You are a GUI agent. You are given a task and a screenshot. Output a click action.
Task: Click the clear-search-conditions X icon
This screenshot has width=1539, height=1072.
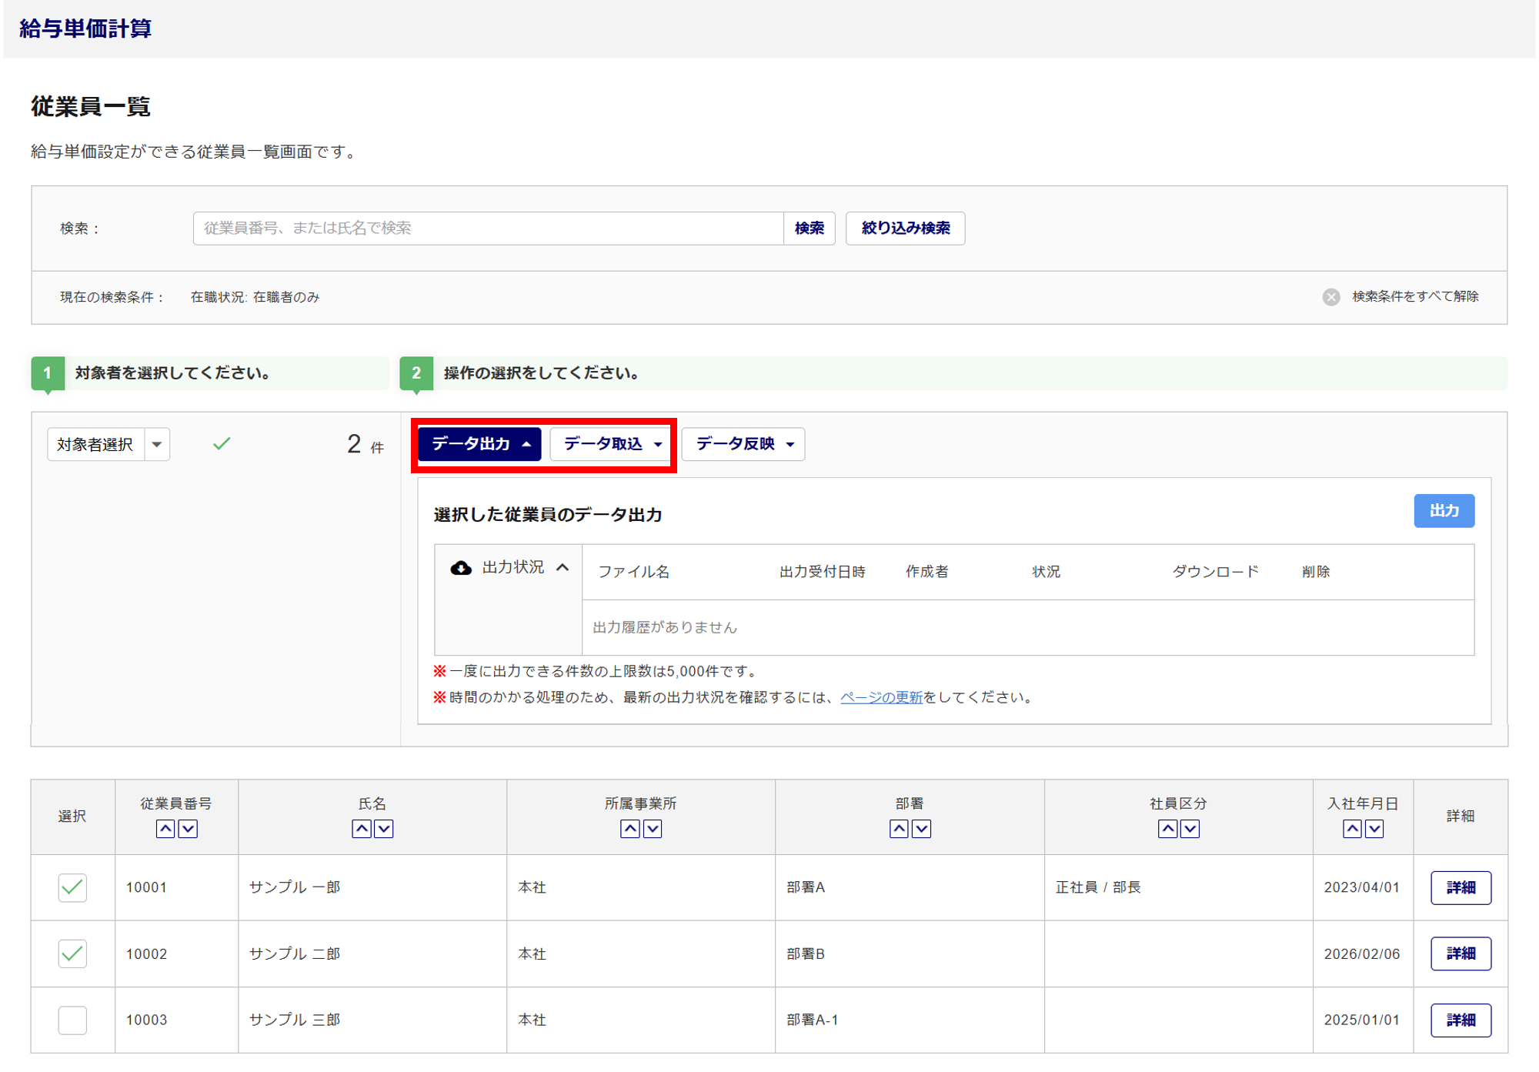[x=1330, y=297]
